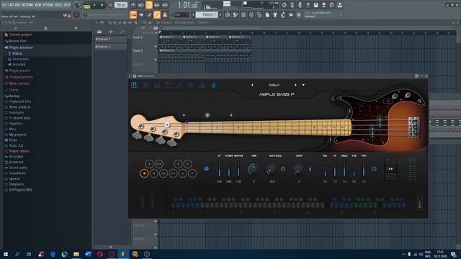Toggle the highlighted orange countdown toolbar icon

click(x=149, y=5)
